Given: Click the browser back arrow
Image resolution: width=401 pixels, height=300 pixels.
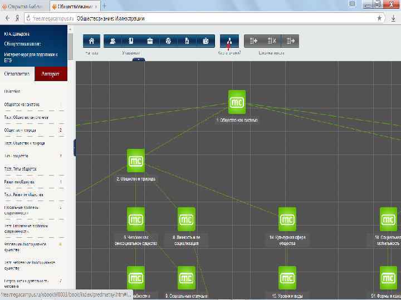Looking at the screenshot, I should [x=7, y=18].
